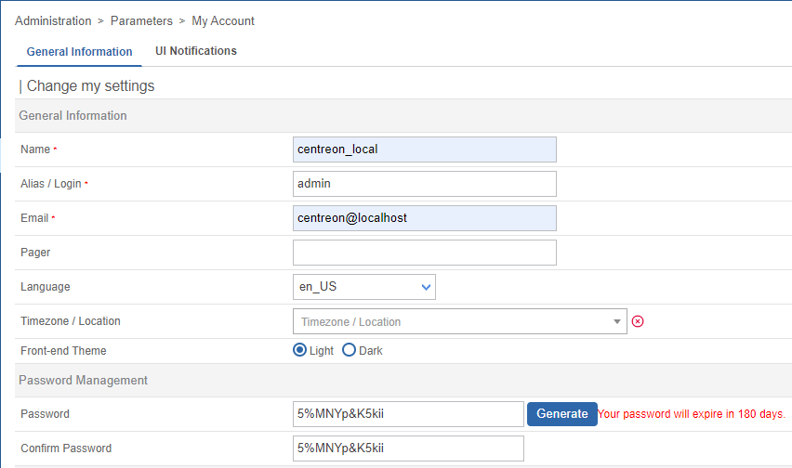Image resolution: width=792 pixels, height=468 pixels.
Task: Open the Language dropdown showing en_US
Action: 363,287
